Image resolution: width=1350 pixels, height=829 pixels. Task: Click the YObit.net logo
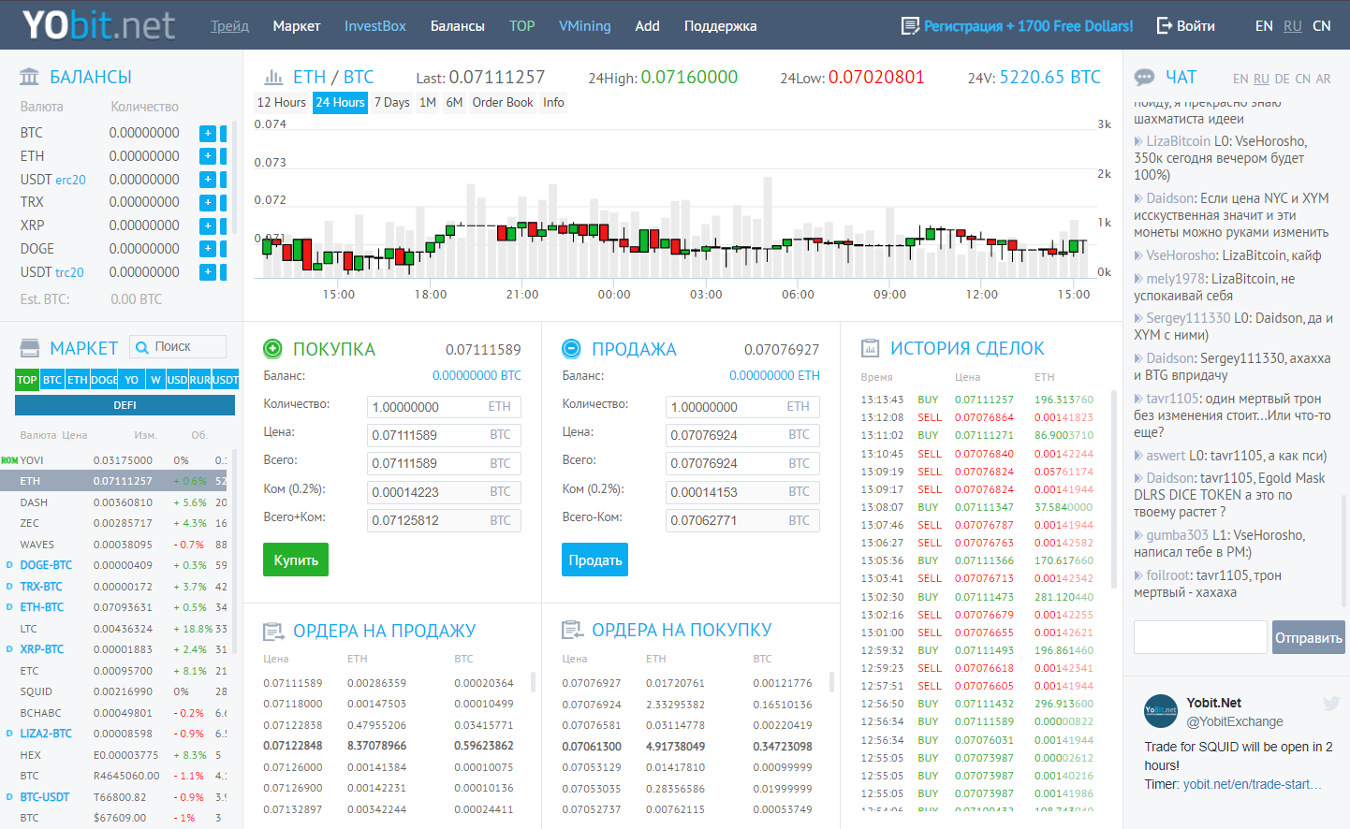(98, 25)
